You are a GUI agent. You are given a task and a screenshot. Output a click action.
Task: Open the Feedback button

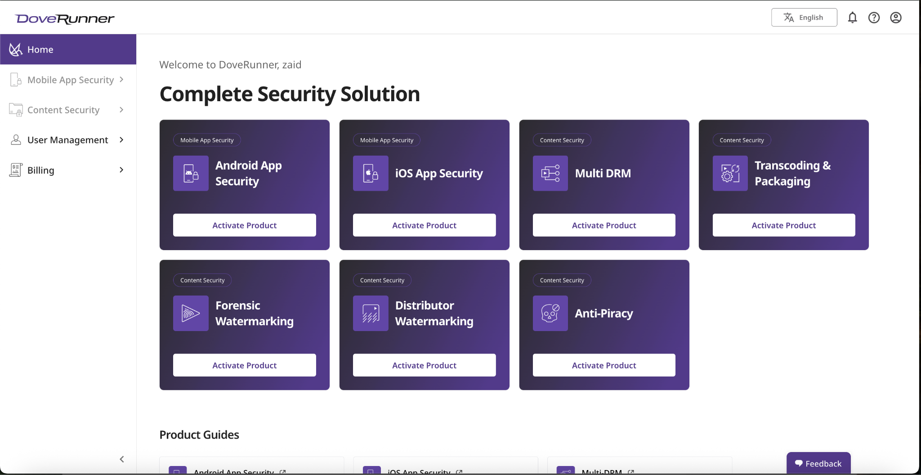[x=818, y=463]
